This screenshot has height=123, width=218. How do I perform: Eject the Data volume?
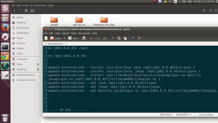(x=38, y=64)
